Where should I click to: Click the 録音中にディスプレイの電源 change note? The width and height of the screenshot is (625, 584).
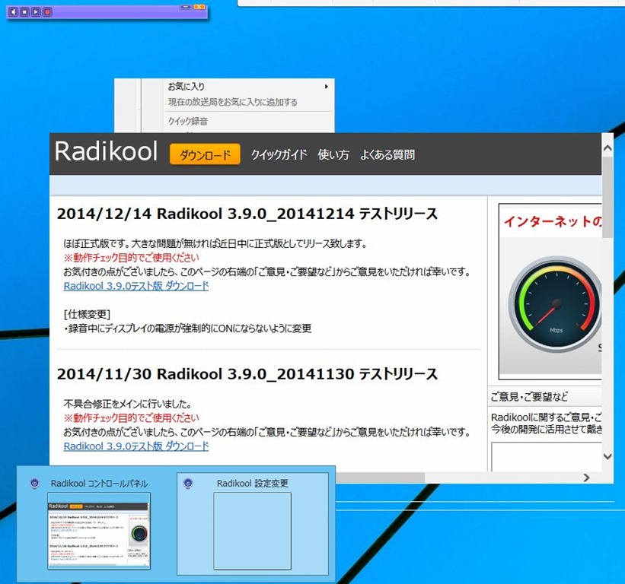pyautogui.click(x=188, y=328)
